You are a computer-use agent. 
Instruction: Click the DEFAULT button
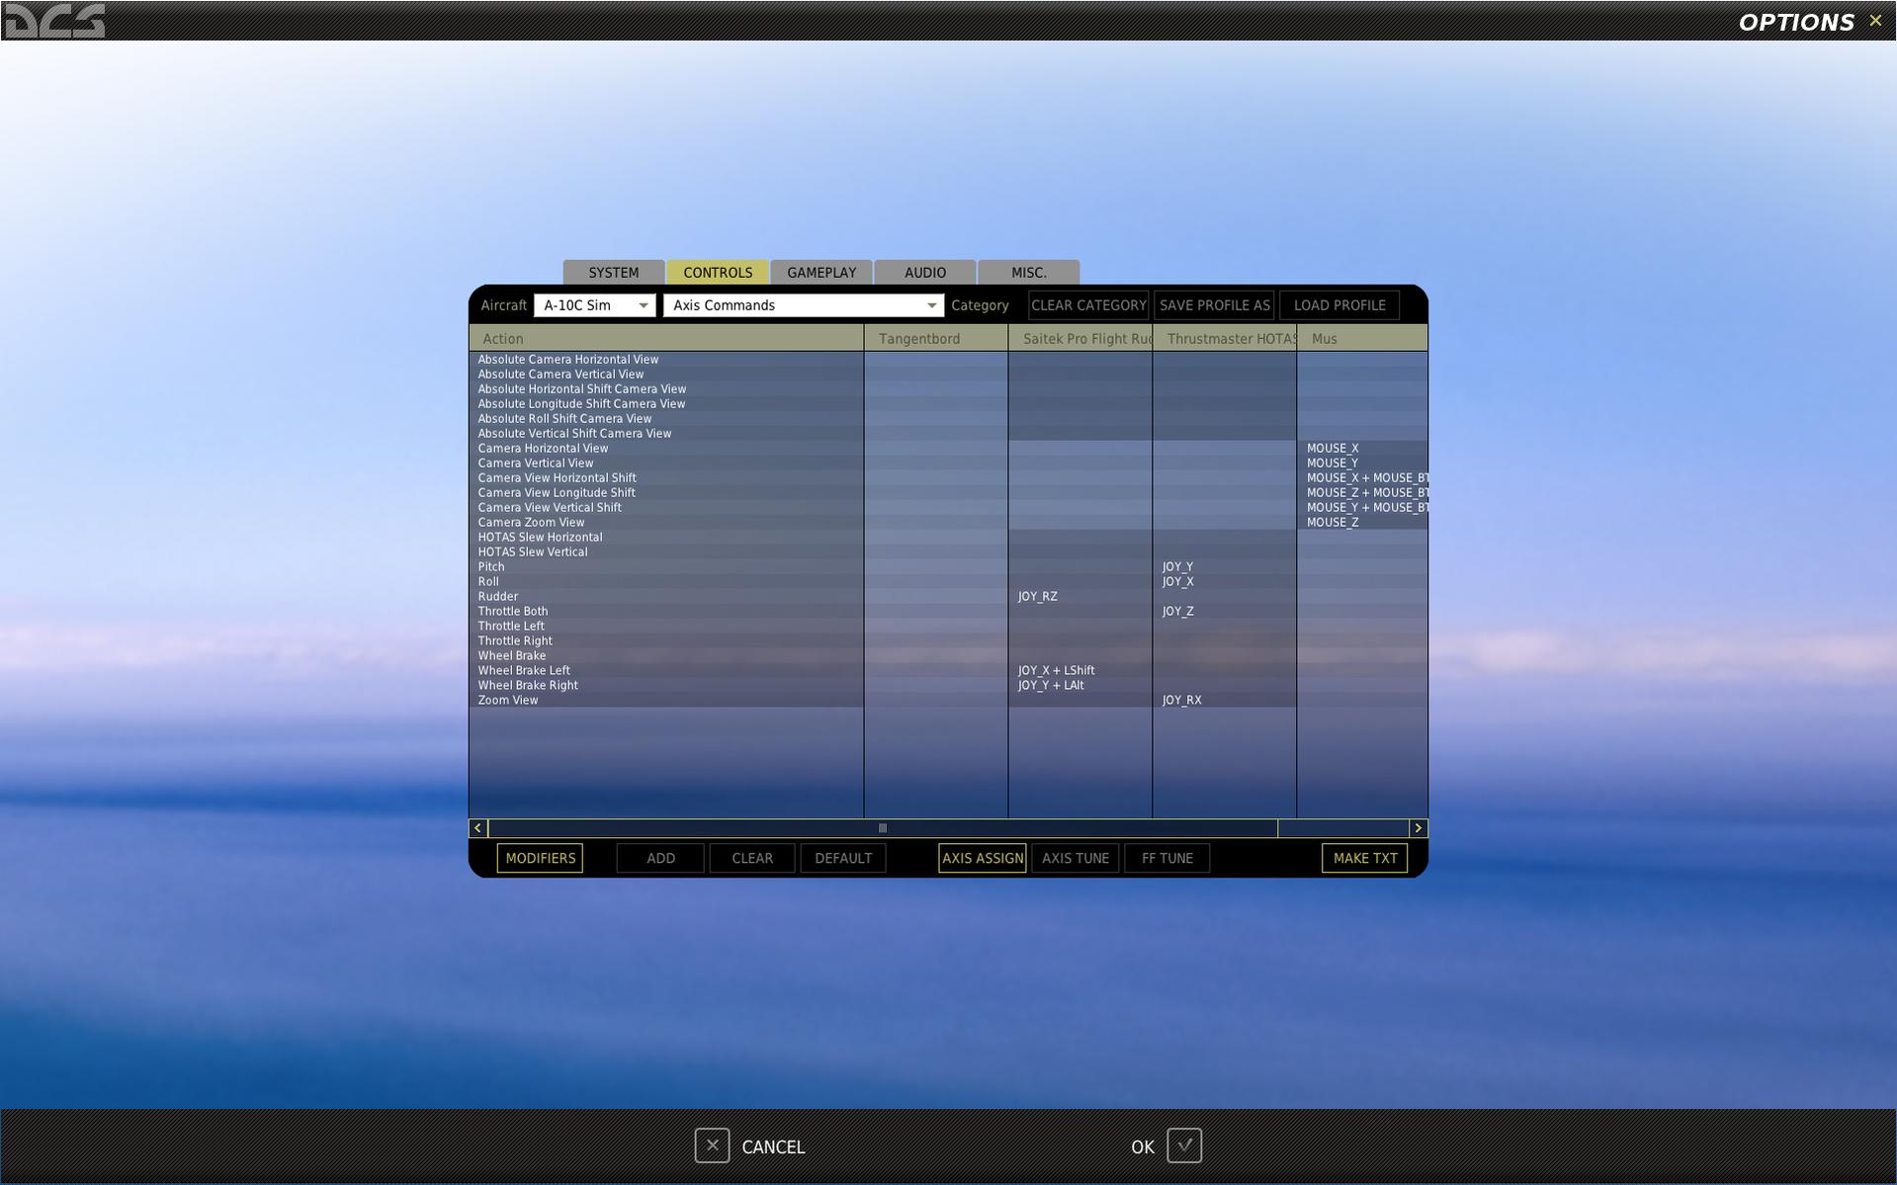pos(843,858)
